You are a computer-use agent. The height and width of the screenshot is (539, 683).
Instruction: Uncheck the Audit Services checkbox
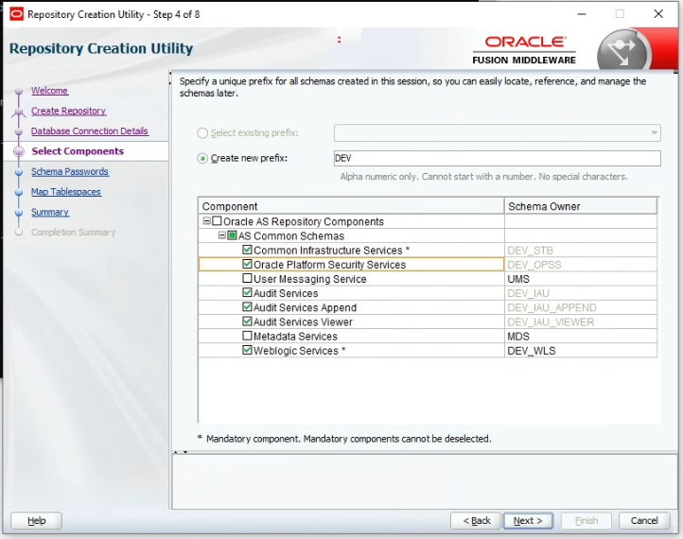pyautogui.click(x=247, y=293)
